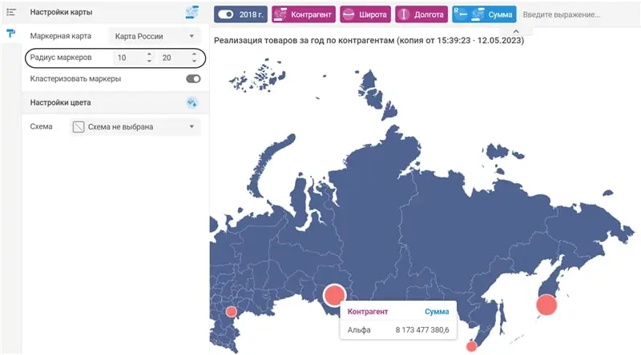Viewport: 641px width, 355px height.
Task: Click the empty scheme swatch icon
Action: click(79, 127)
